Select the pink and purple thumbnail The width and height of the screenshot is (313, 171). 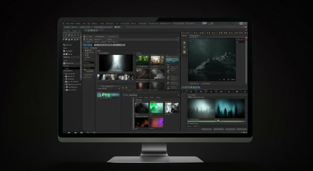(x=156, y=123)
